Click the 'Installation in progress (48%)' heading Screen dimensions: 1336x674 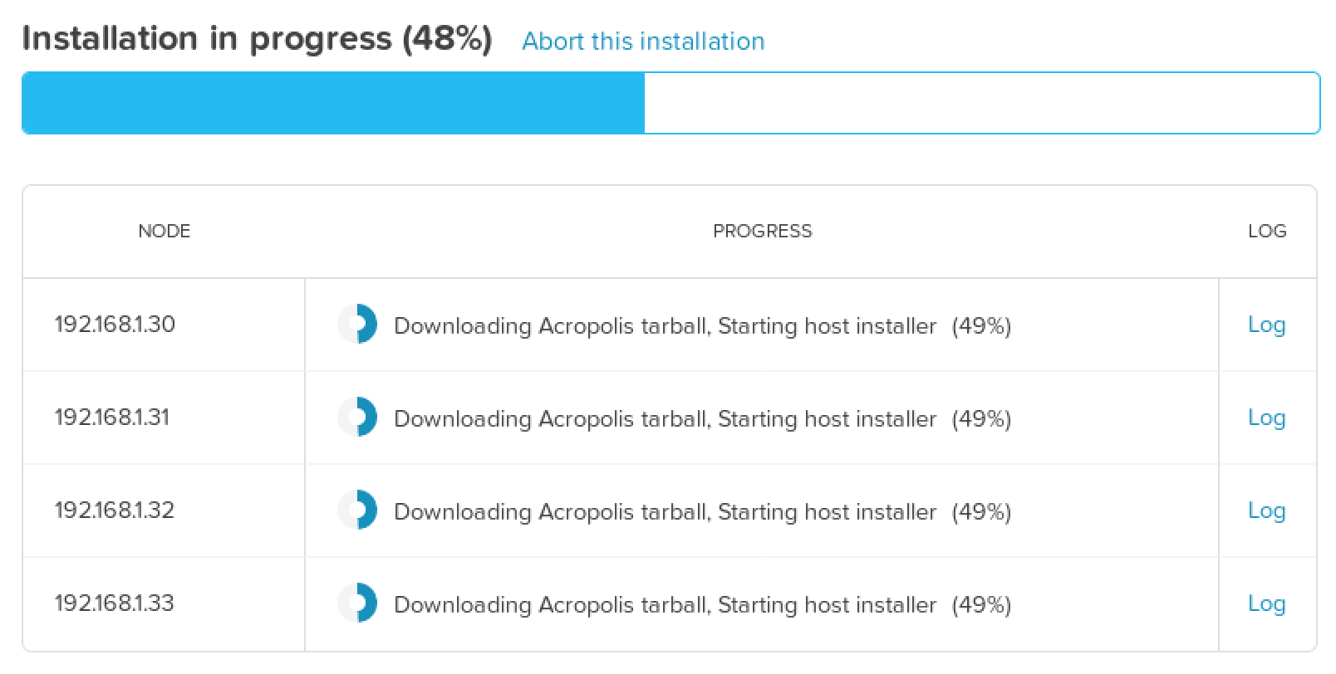pyautogui.click(x=258, y=39)
